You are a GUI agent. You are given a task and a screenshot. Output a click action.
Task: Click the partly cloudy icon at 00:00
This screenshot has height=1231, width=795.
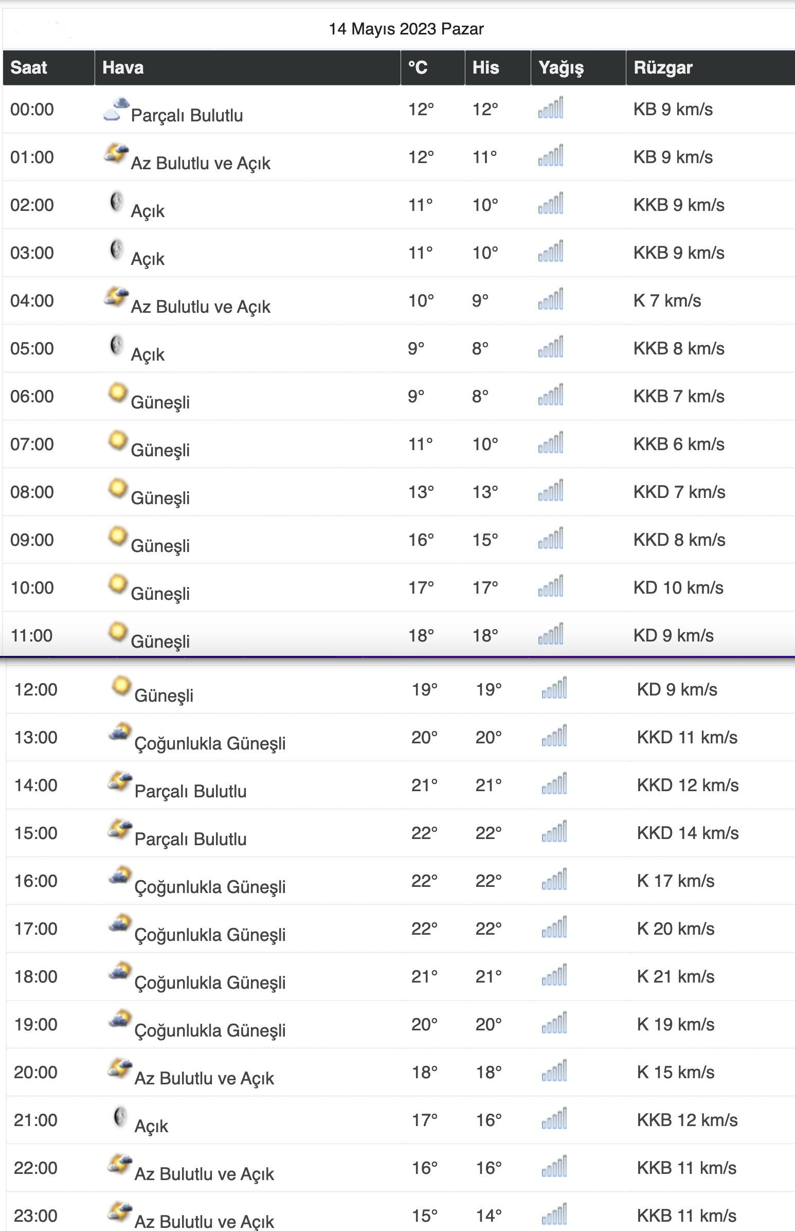click(x=116, y=109)
